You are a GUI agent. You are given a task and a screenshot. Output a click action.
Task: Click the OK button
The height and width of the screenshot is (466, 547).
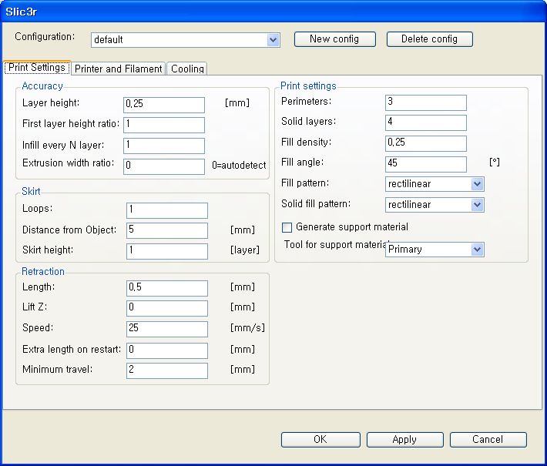(x=320, y=439)
